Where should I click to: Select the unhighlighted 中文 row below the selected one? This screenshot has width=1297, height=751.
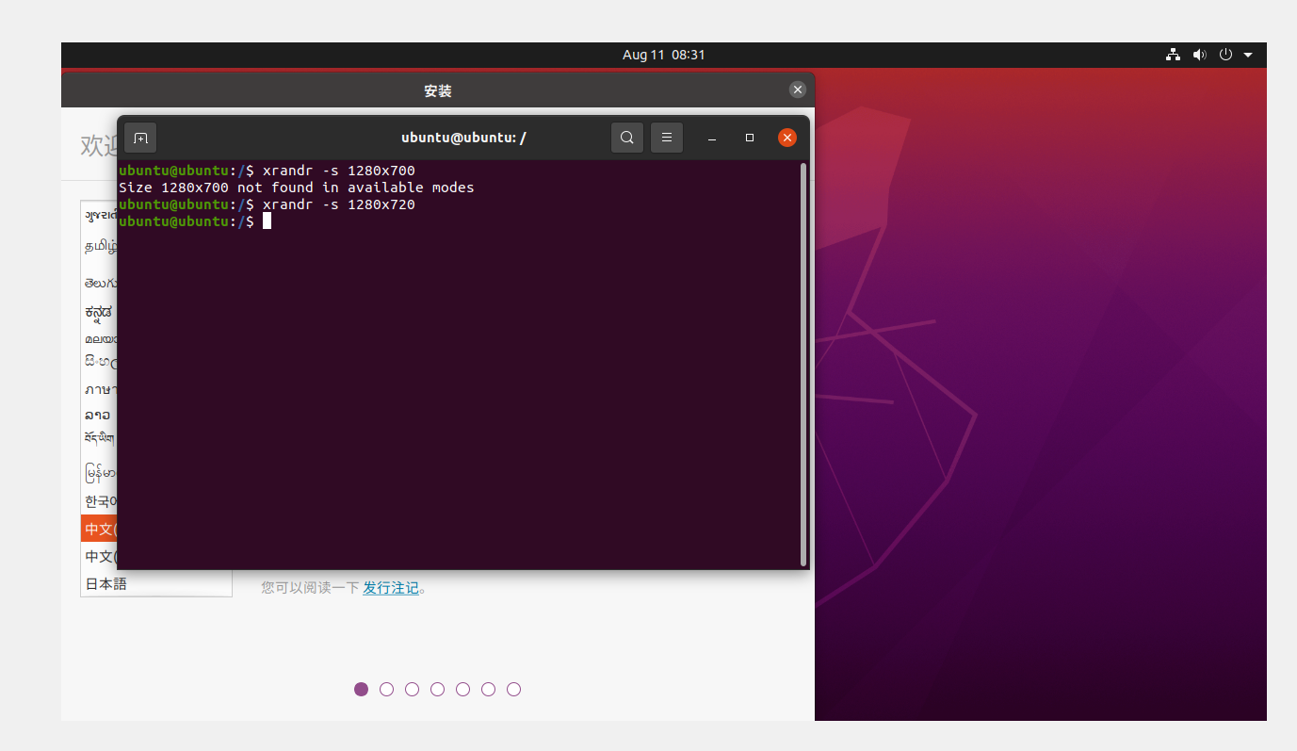pyautogui.click(x=99, y=557)
